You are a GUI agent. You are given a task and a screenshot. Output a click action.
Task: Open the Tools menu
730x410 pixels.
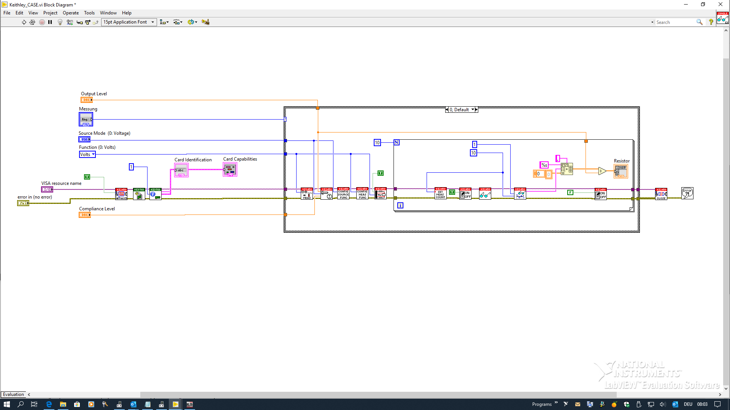point(89,13)
